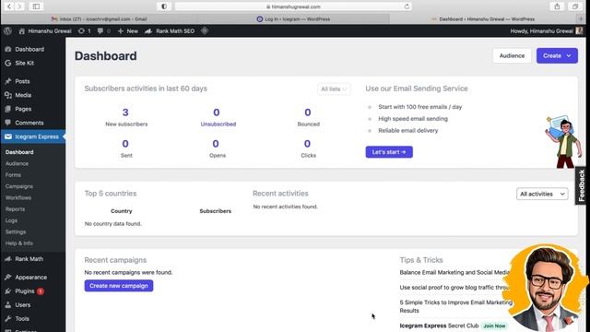Go to WordPress Dashboard in sidebar
The width and height of the screenshot is (590, 332).
pyautogui.click(x=29, y=49)
